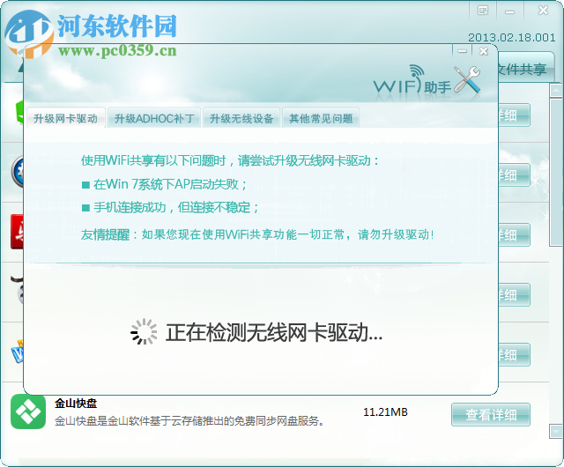564x467 pixels.
Task: Click the 查看详细 button for 金山快盘
Action: click(491, 414)
